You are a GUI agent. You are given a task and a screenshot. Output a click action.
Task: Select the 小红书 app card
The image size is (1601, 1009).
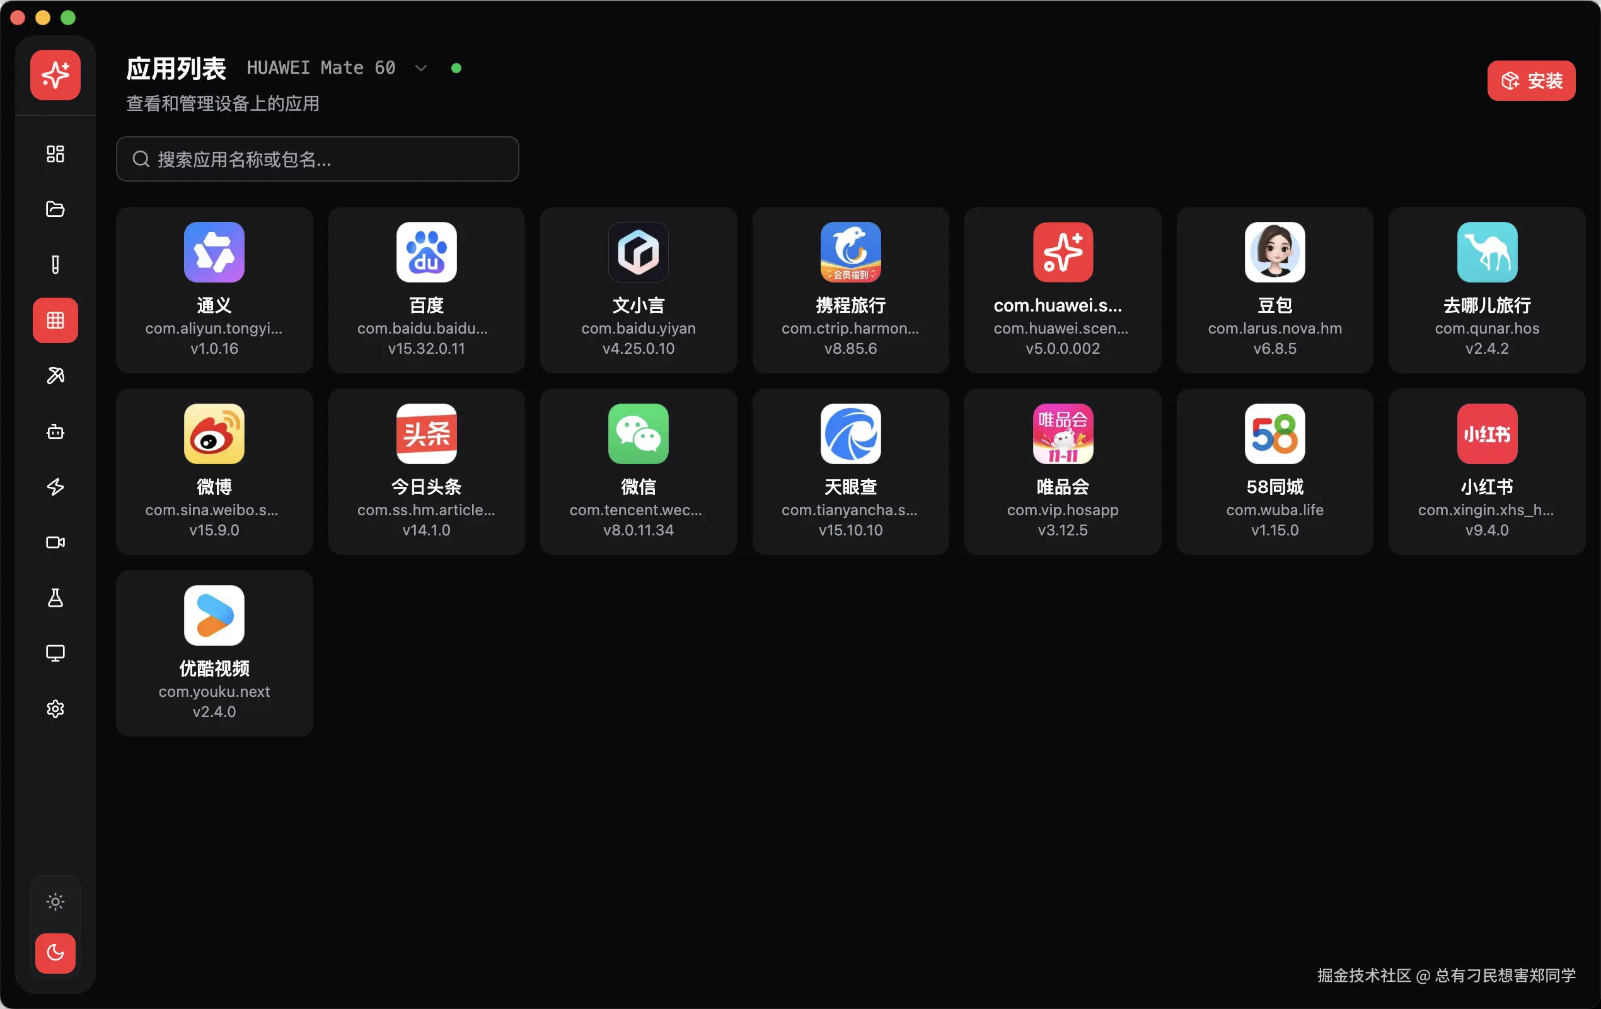click(1487, 471)
